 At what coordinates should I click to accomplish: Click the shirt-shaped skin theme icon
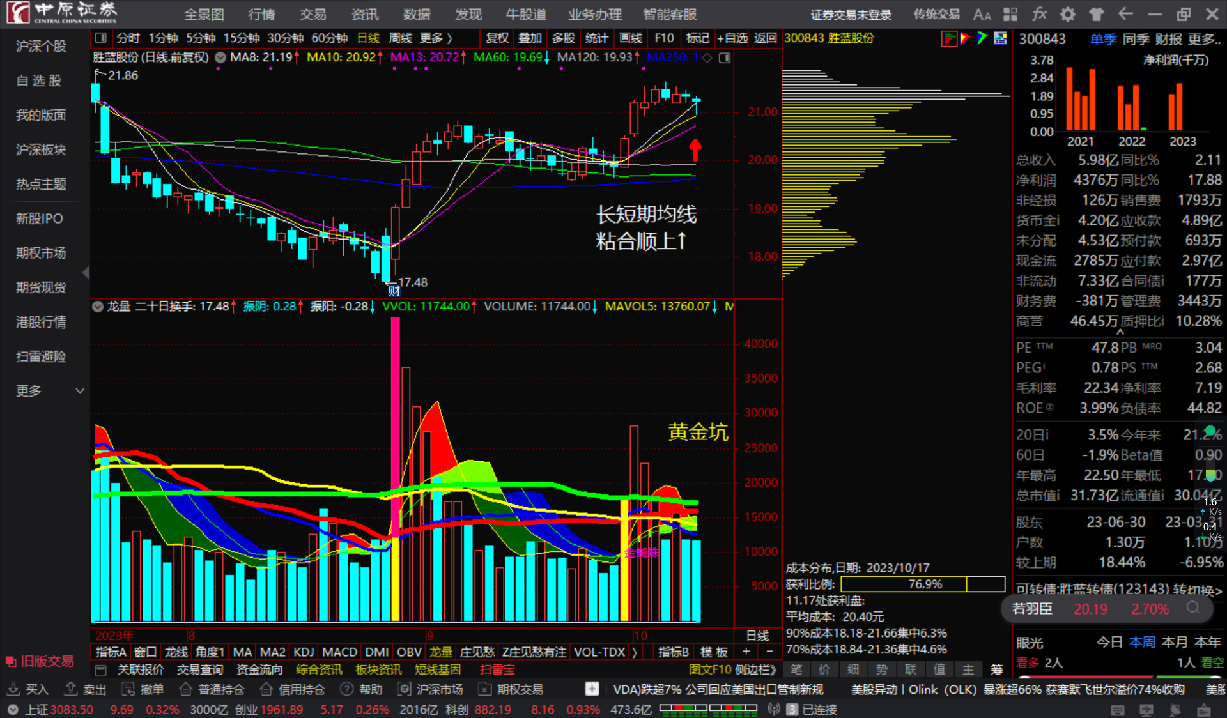tap(1097, 15)
